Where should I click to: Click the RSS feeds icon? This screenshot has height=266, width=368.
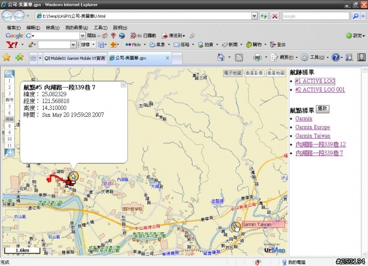[239, 58]
